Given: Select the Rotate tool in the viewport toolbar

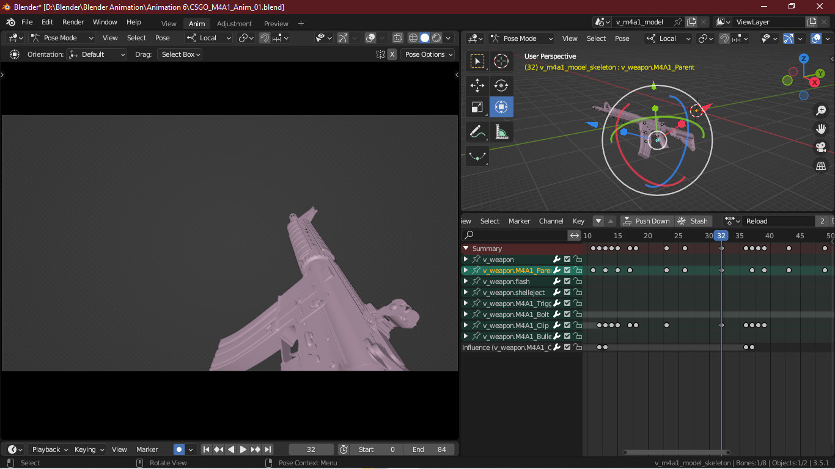Looking at the screenshot, I should click(501, 85).
